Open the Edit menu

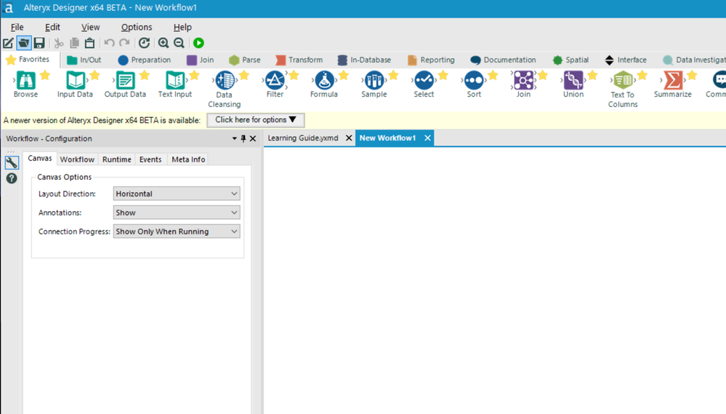point(52,28)
